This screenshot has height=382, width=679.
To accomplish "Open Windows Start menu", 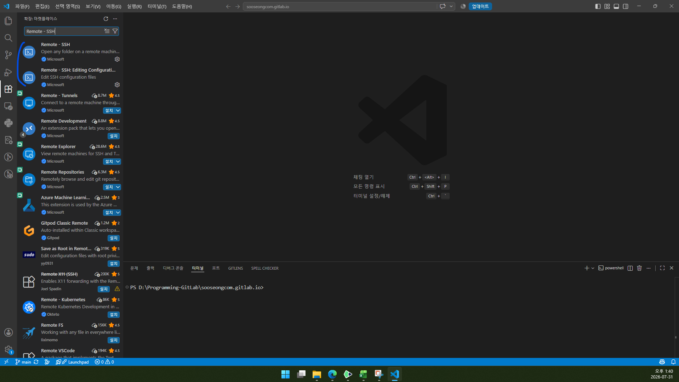I will pyautogui.click(x=285, y=374).
